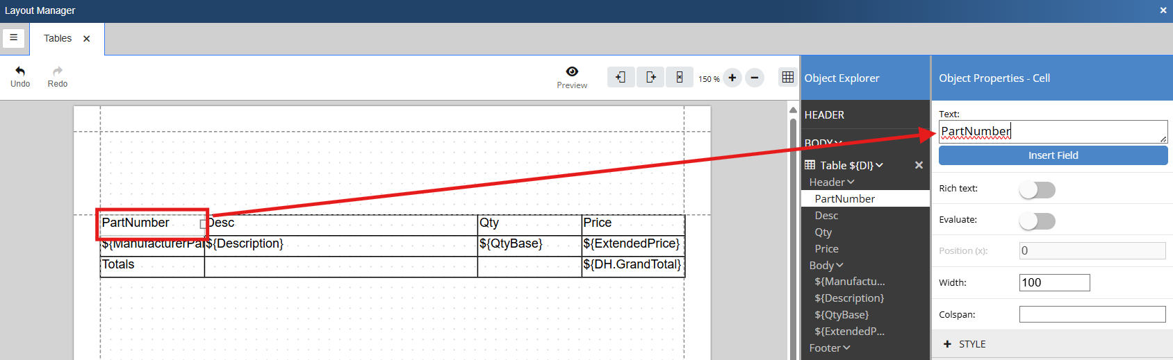Expand the Footer node in Object Explorer
The width and height of the screenshot is (1173, 360).
pos(830,348)
